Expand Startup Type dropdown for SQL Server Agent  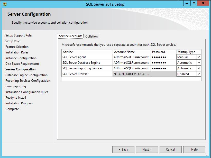coord(199,57)
